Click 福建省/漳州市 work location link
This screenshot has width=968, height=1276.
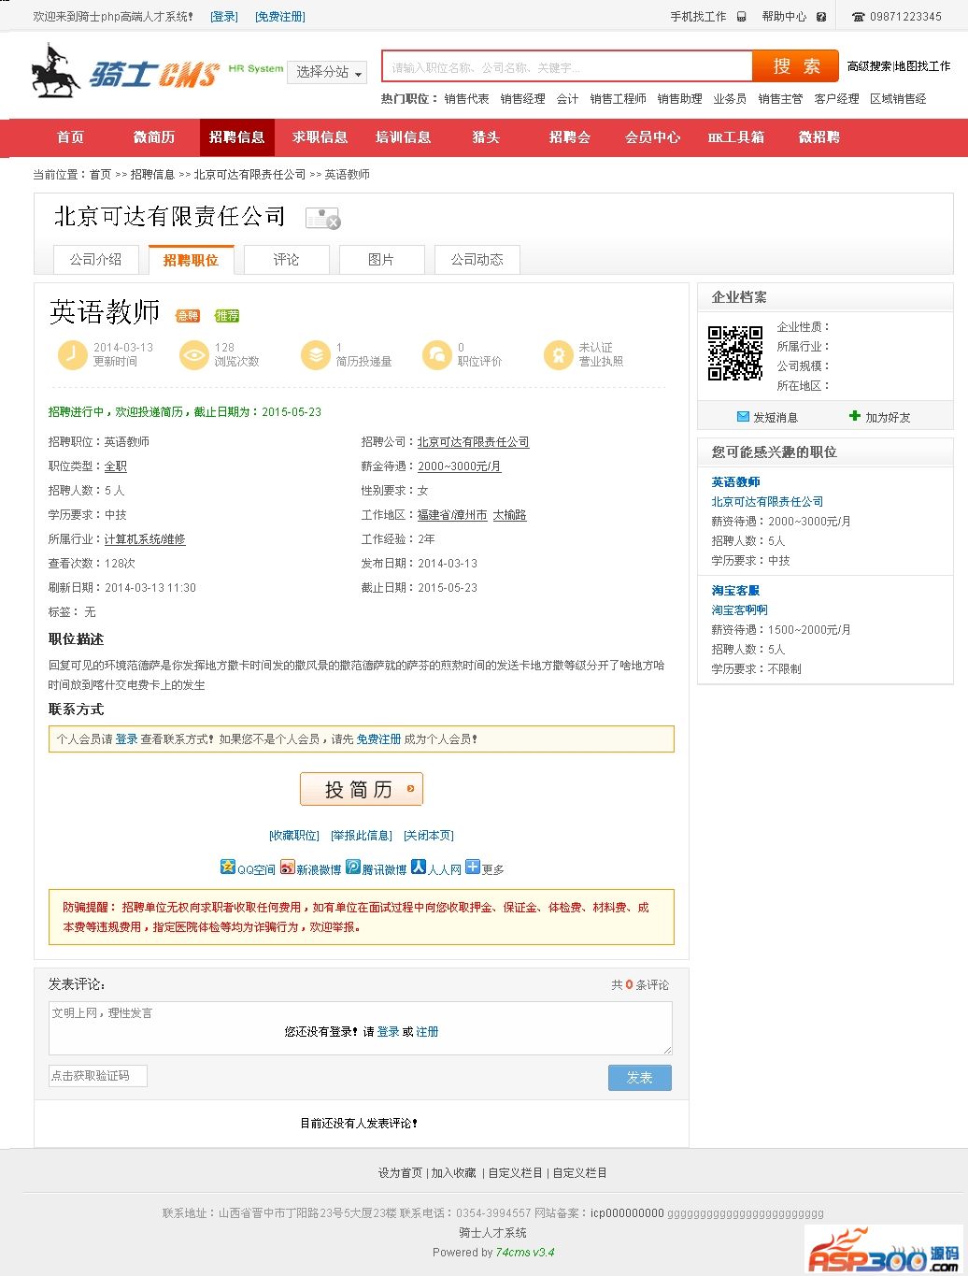(x=452, y=514)
